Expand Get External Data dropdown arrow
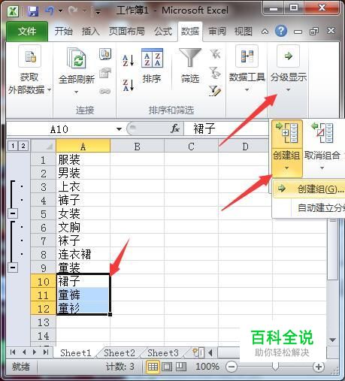This screenshot has height=381, width=345. coord(50,89)
